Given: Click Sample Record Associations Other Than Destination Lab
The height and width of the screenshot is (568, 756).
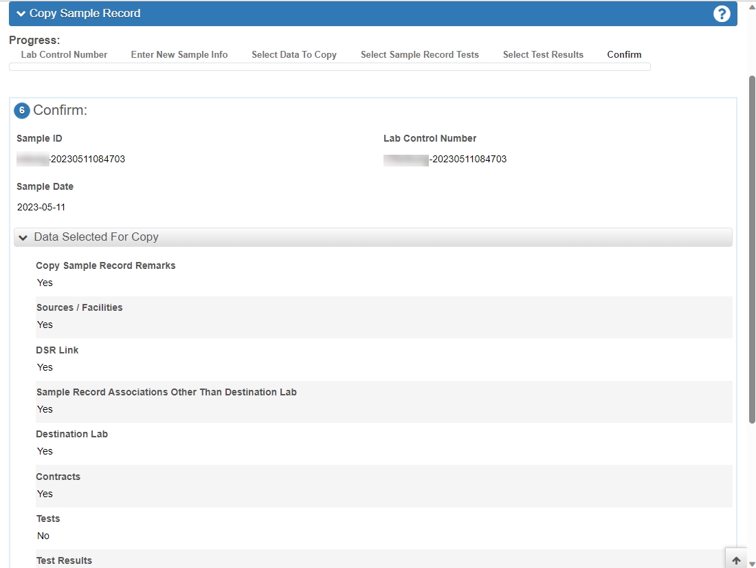Looking at the screenshot, I should click(x=166, y=393).
